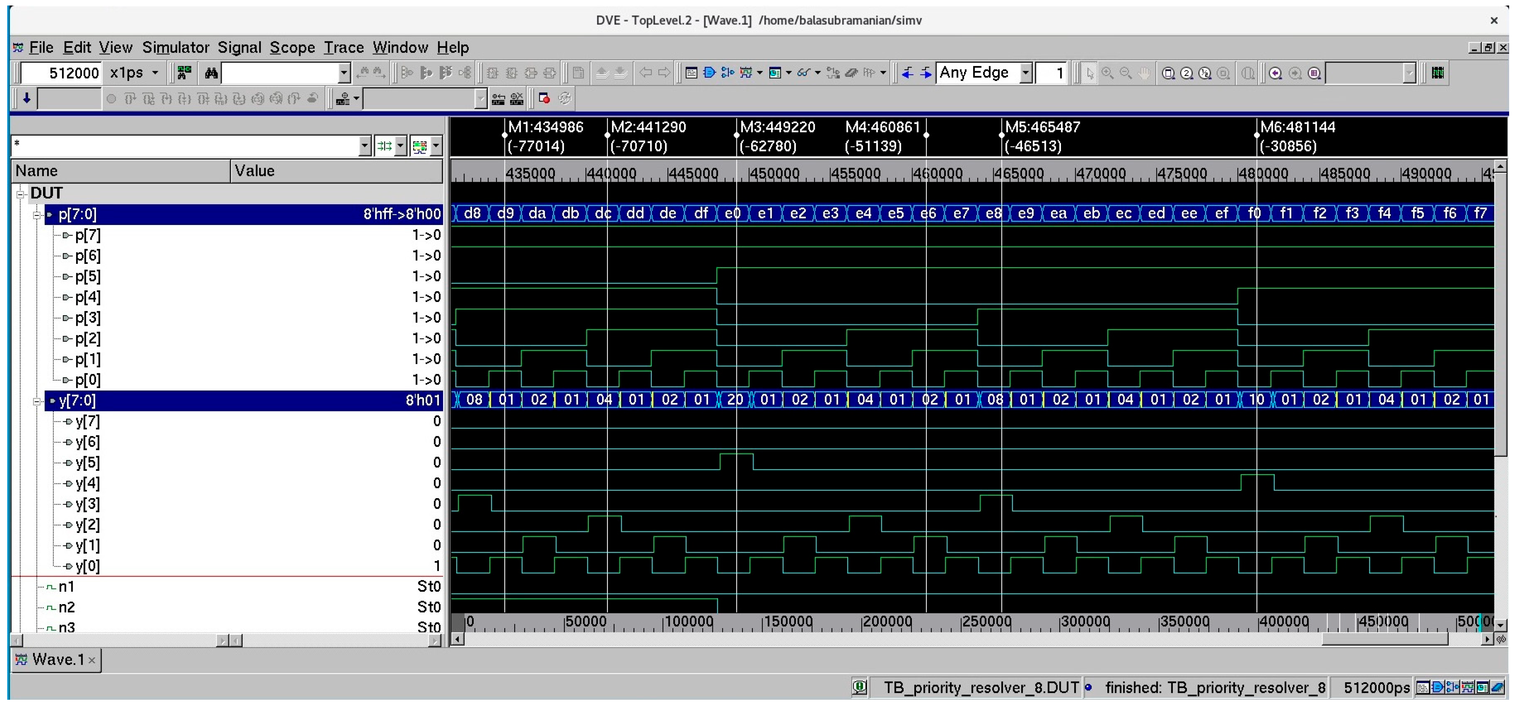This screenshot has height=708, width=1516.
Task: Toggle the pointer selection mode tool
Action: click(x=1090, y=73)
